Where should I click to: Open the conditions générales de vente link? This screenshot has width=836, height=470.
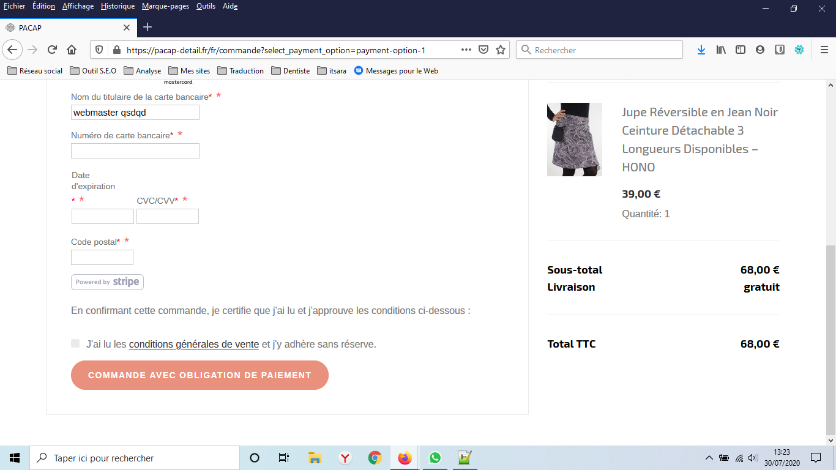[194, 344]
